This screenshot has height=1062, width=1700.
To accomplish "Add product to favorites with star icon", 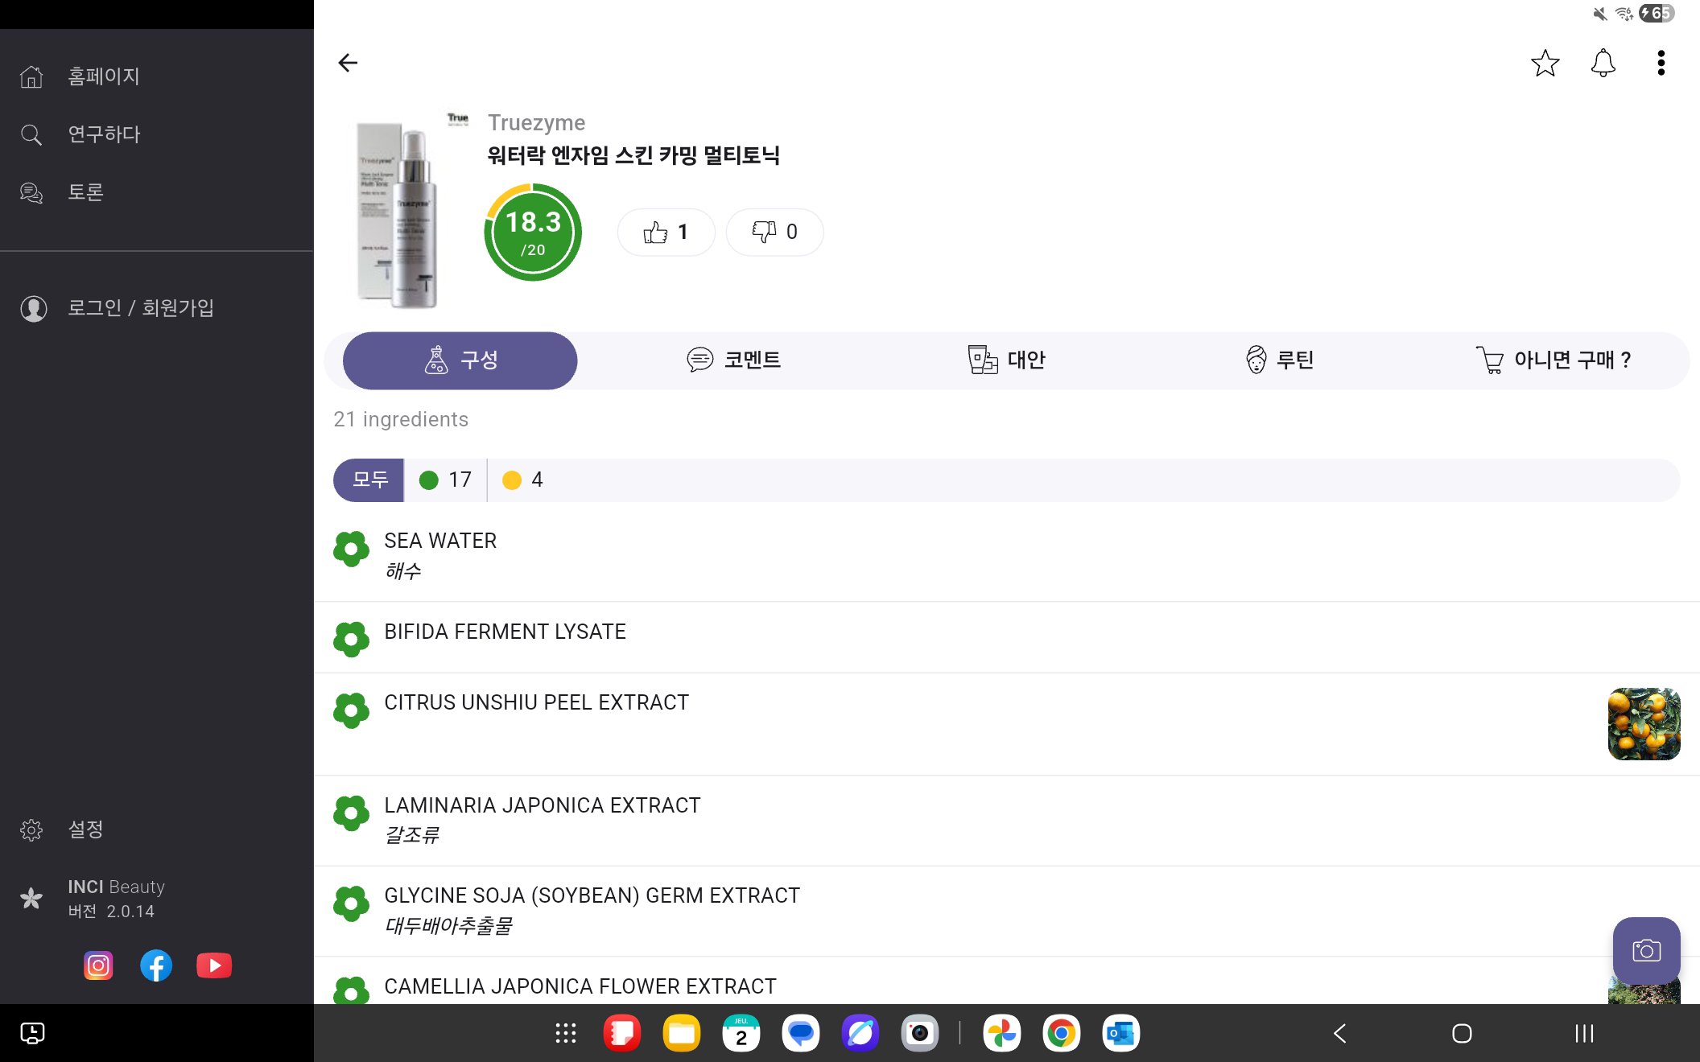I will pos(1545,63).
